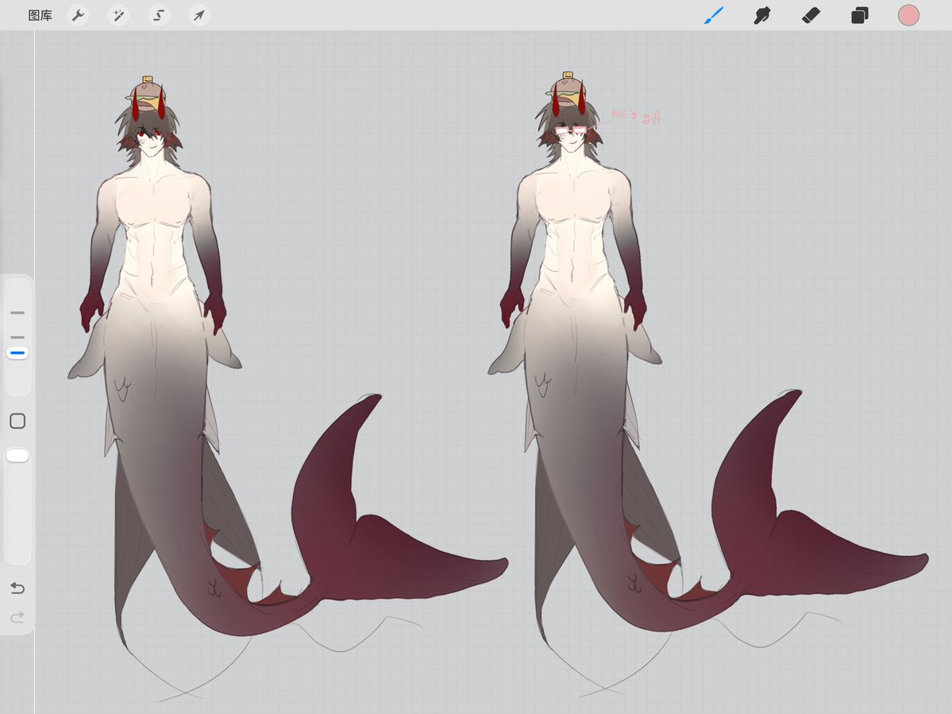Choose the Smudge tool
The height and width of the screenshot is (714, 952).
point(761,14)
